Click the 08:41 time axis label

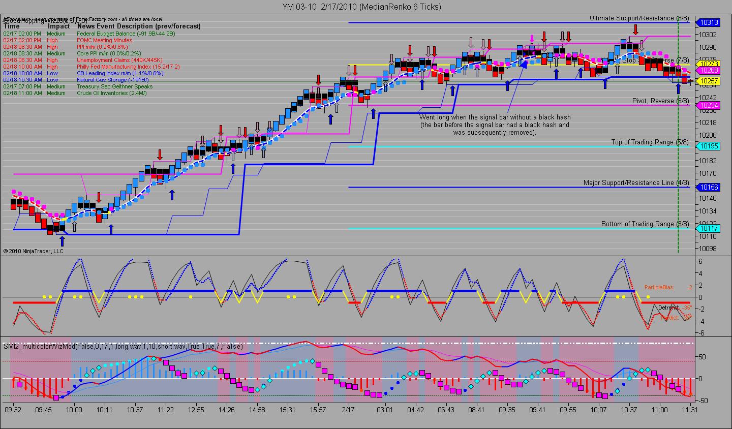[476, 409]
